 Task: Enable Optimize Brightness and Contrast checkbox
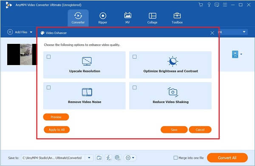(x=134, y=57)
